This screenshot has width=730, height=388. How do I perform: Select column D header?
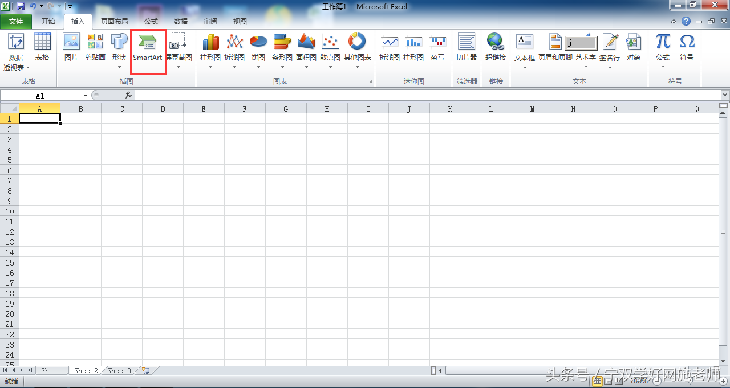coord(163,108)
